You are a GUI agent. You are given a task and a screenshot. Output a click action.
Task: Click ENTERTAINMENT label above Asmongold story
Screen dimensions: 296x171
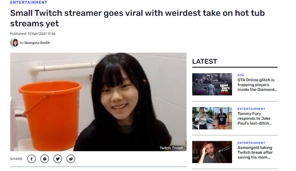251,143
